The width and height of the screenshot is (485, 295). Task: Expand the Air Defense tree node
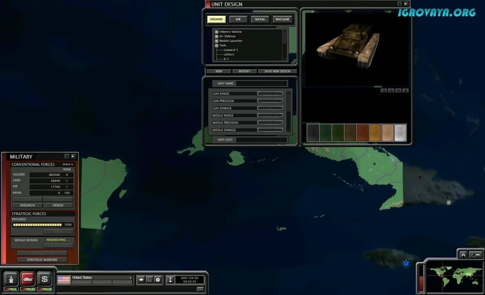(216, 36)
